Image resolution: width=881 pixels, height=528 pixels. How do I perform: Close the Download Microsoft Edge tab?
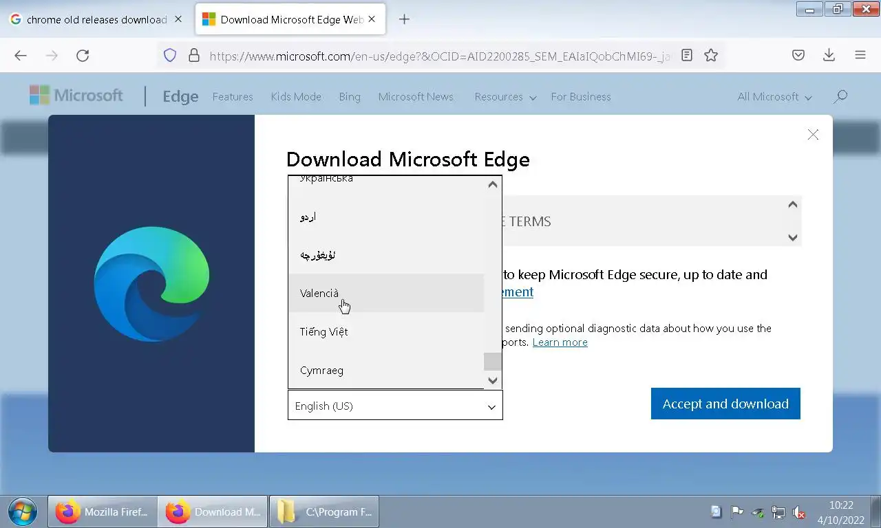click(372, 19)
